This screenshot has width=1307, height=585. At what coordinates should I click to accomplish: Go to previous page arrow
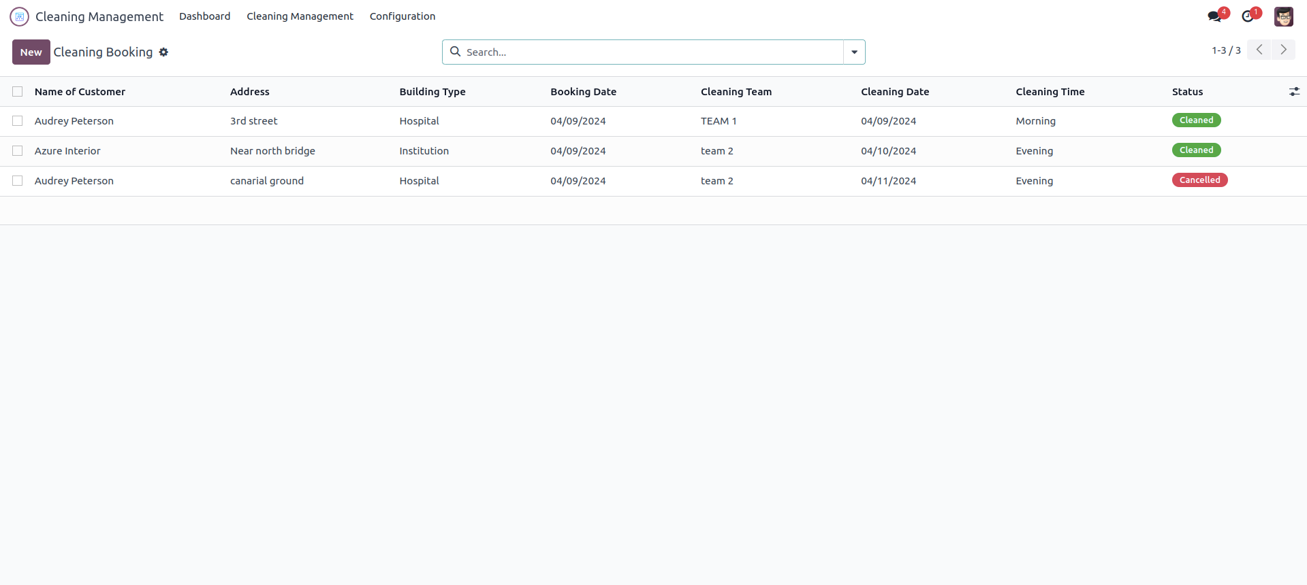coord(1259,50)
